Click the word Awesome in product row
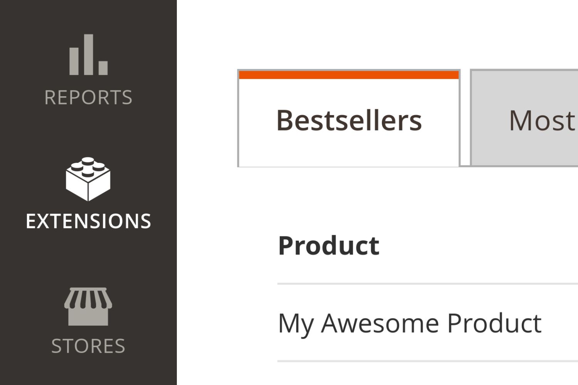Image resolution: width=578 pixels, height=385 pixels. [380, 323]
